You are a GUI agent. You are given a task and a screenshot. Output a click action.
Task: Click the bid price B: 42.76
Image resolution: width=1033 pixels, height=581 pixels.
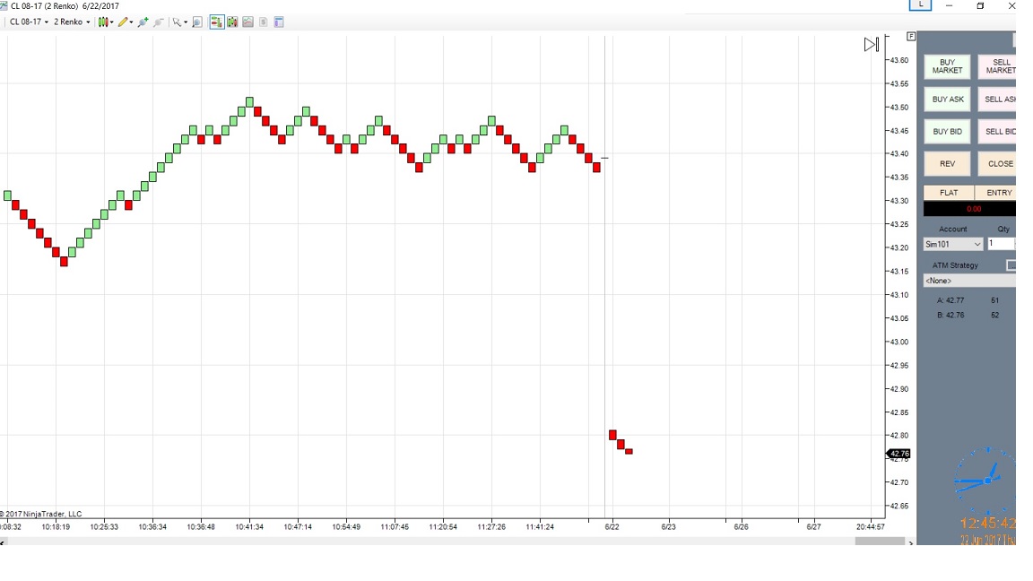pyautogui.click(x=951, y=316)
